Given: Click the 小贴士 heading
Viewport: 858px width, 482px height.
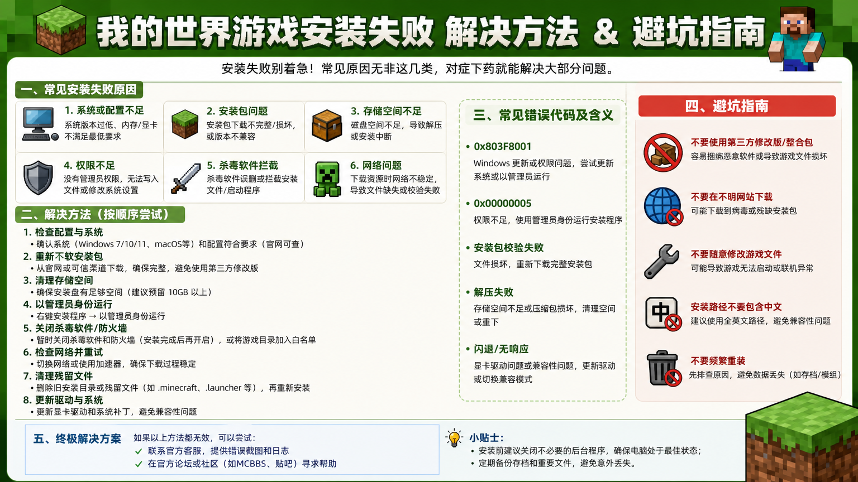Looking at the screenshot, I should 487,438.
